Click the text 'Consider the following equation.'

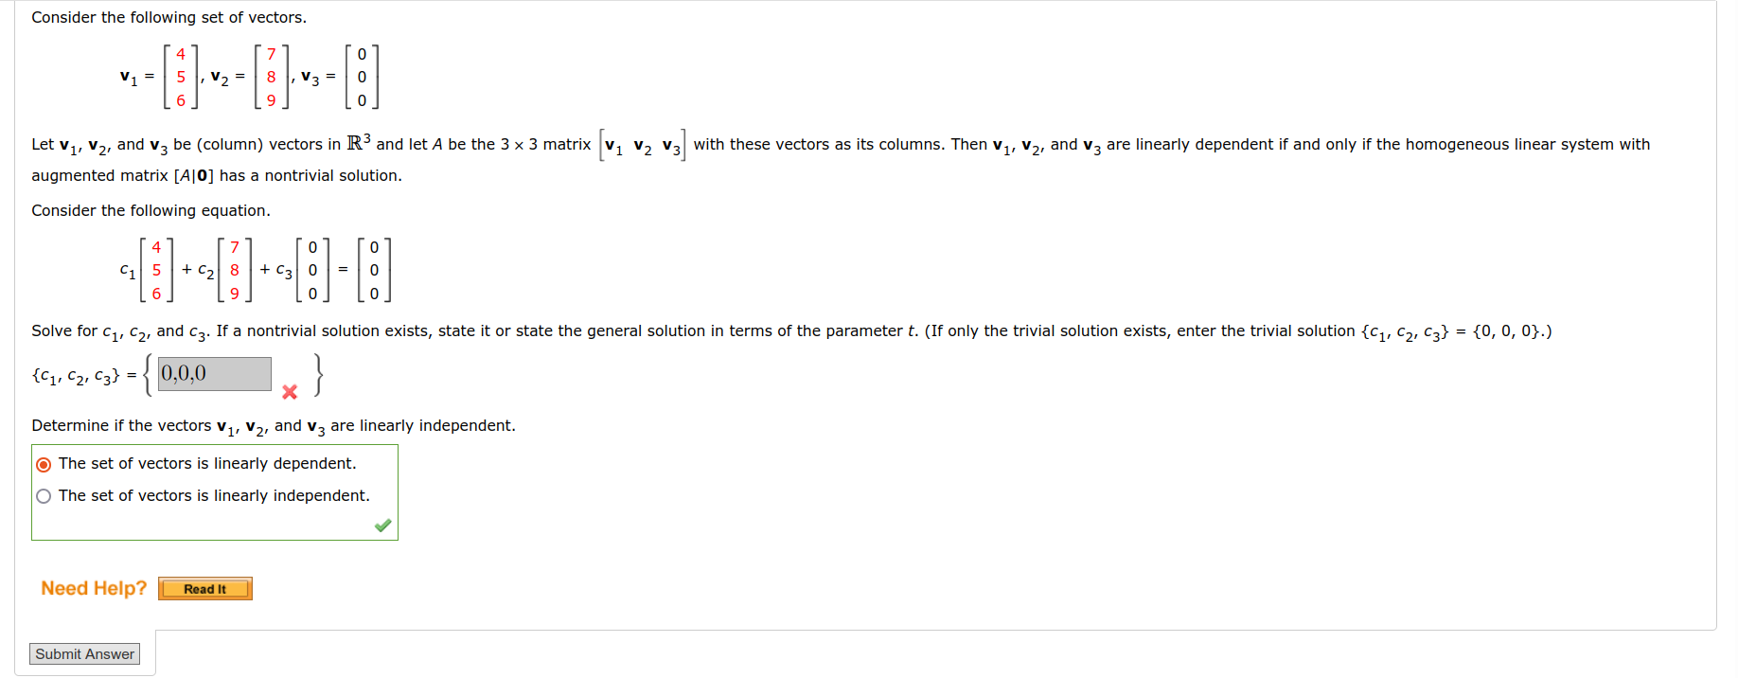tap(151, 210)
